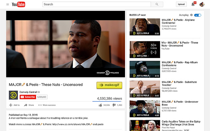Screen dimensions: 210x131
Task: Open the Spicy Wings Challenge thumbnail
Action: [145, 125]
